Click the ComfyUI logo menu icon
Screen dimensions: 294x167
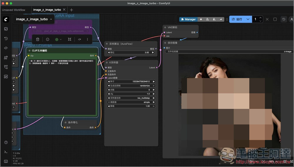tap(6, 19)
